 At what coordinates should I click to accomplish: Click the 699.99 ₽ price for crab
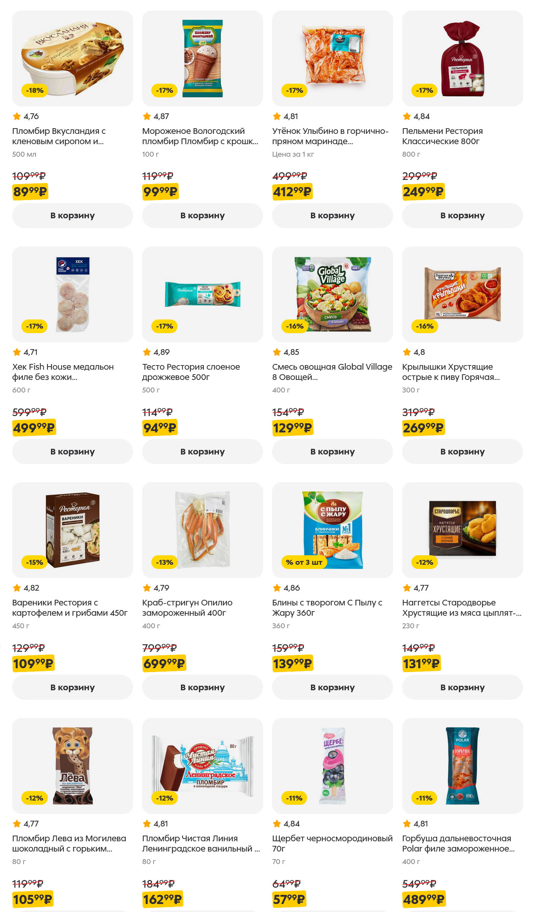164,664
